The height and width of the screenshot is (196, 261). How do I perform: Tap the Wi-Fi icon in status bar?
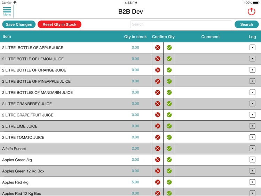(x=15, y=3)
